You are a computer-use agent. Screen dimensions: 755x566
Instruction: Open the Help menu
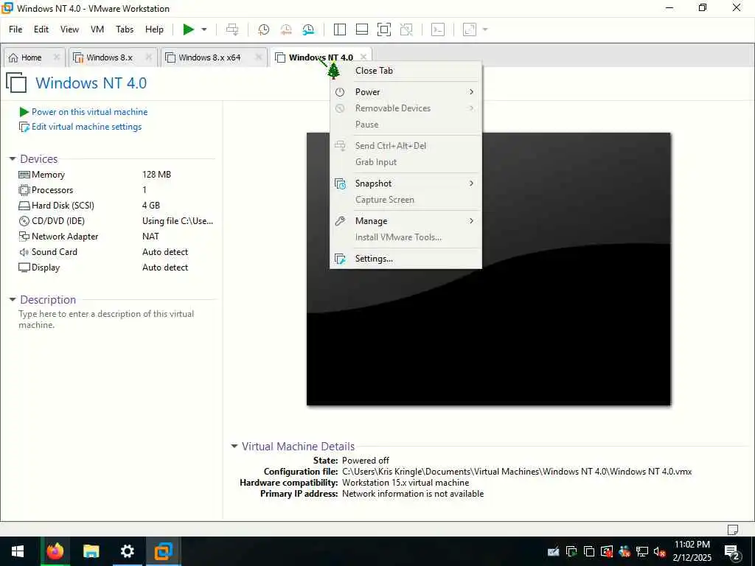pyautogui.click(x=155, y=29)
